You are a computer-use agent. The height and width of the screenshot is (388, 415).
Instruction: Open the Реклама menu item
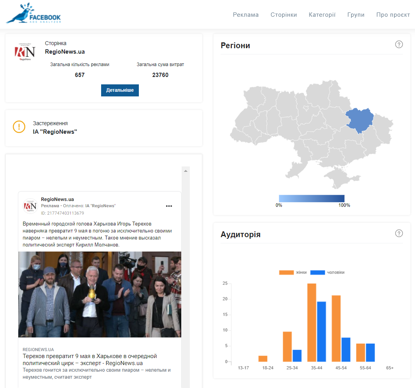coord(245,15)
